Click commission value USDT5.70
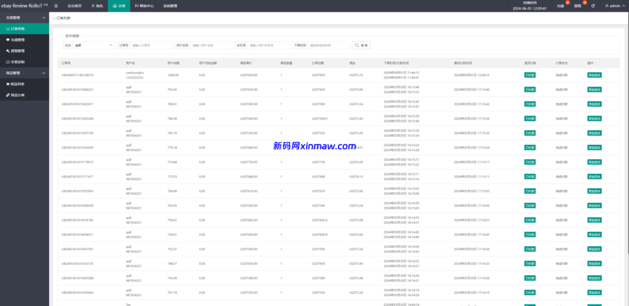Image resolution: width=629 pixels, height=306 pixels. pyautogui.click(x=356, y=75)
